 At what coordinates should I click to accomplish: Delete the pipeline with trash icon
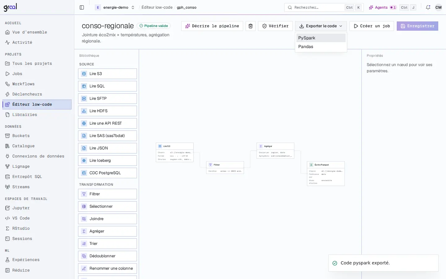251,26
